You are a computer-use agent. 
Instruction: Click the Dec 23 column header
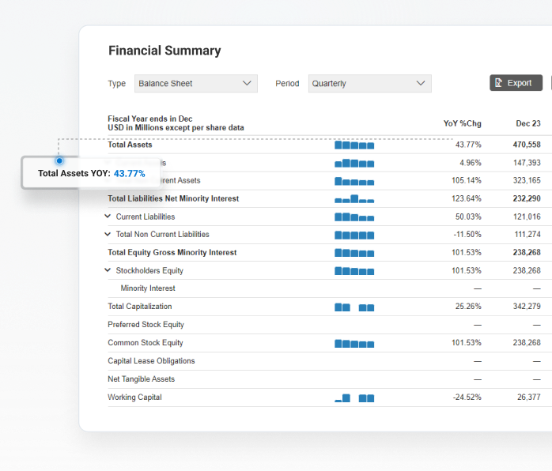click(527, 123)
